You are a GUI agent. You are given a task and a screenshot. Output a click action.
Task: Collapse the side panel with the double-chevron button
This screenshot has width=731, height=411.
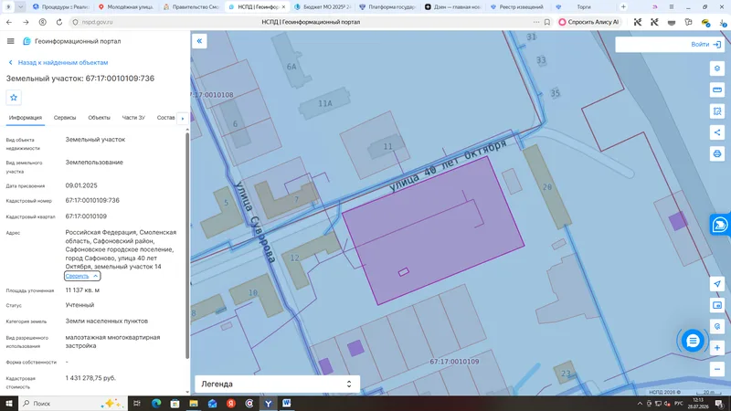(x=199, y=41)
